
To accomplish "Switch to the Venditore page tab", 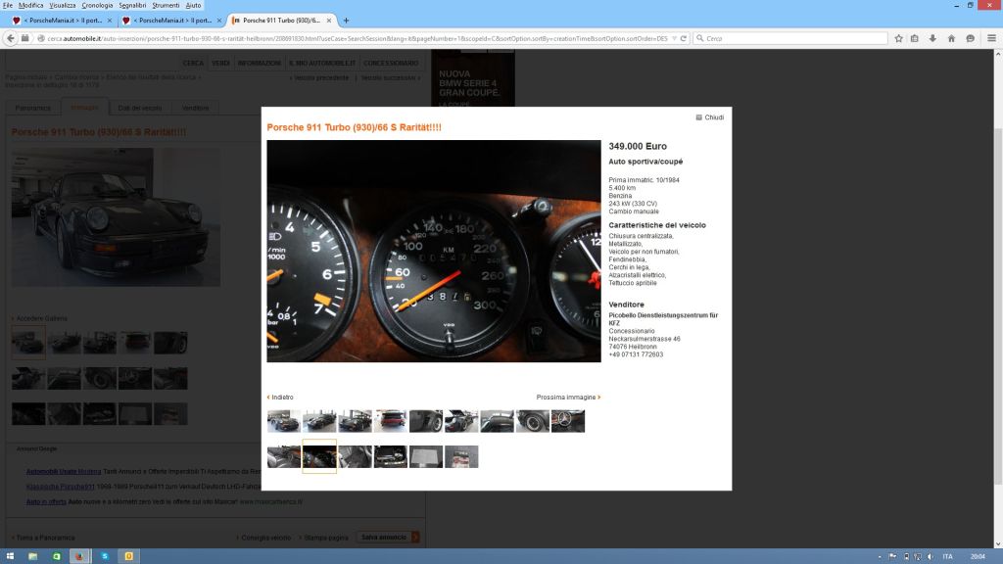I will (195, 108).
